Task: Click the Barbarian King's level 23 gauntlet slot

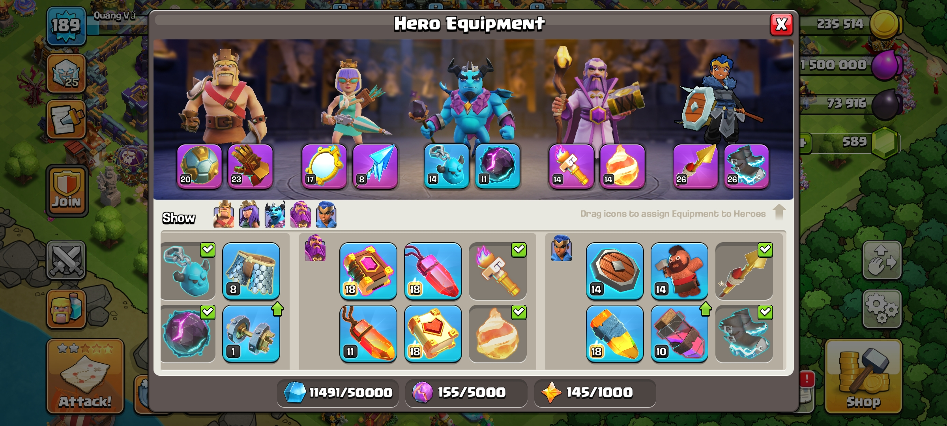Action: (x=251, y=166)
